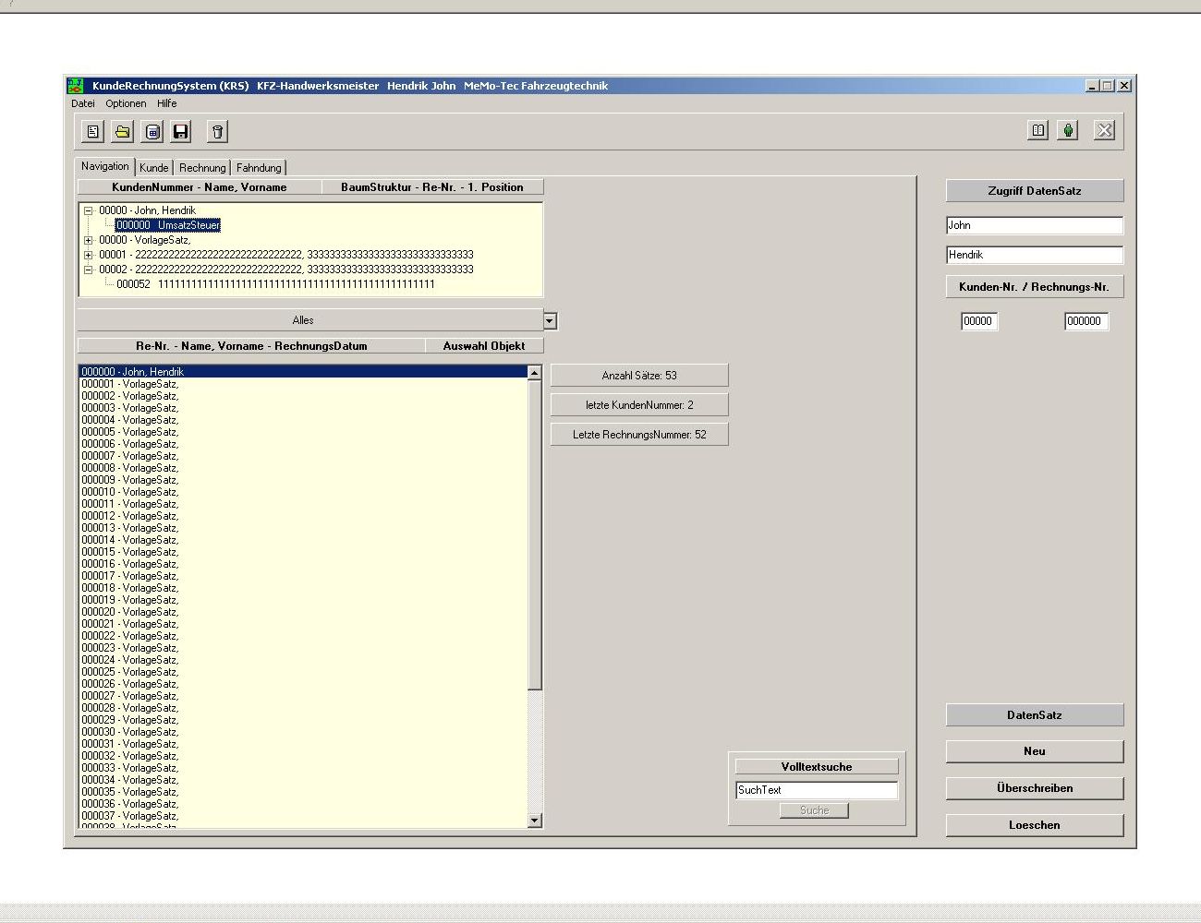The width and height of the screenshot is (1201, 923).
Task: Click the open book help icon
Action: 1038,130
